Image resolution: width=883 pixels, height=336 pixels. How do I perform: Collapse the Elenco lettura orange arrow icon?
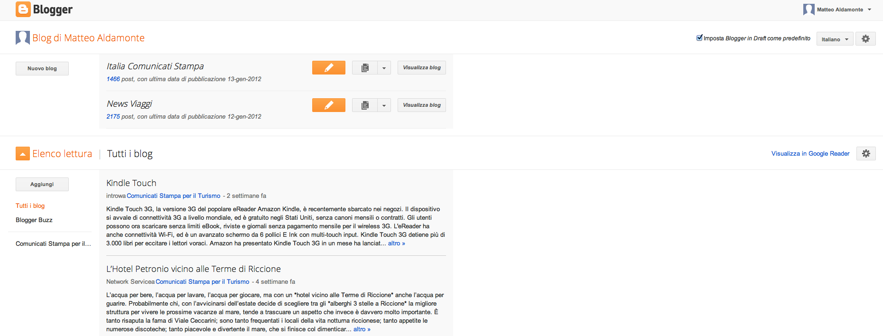click(23, 154)
